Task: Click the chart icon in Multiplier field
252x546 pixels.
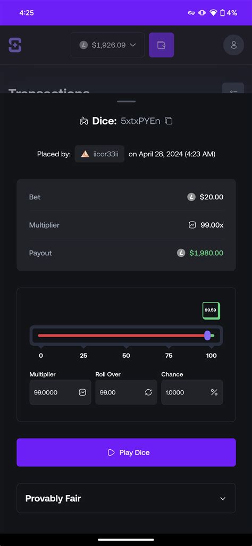Action: tap(82, 392)
